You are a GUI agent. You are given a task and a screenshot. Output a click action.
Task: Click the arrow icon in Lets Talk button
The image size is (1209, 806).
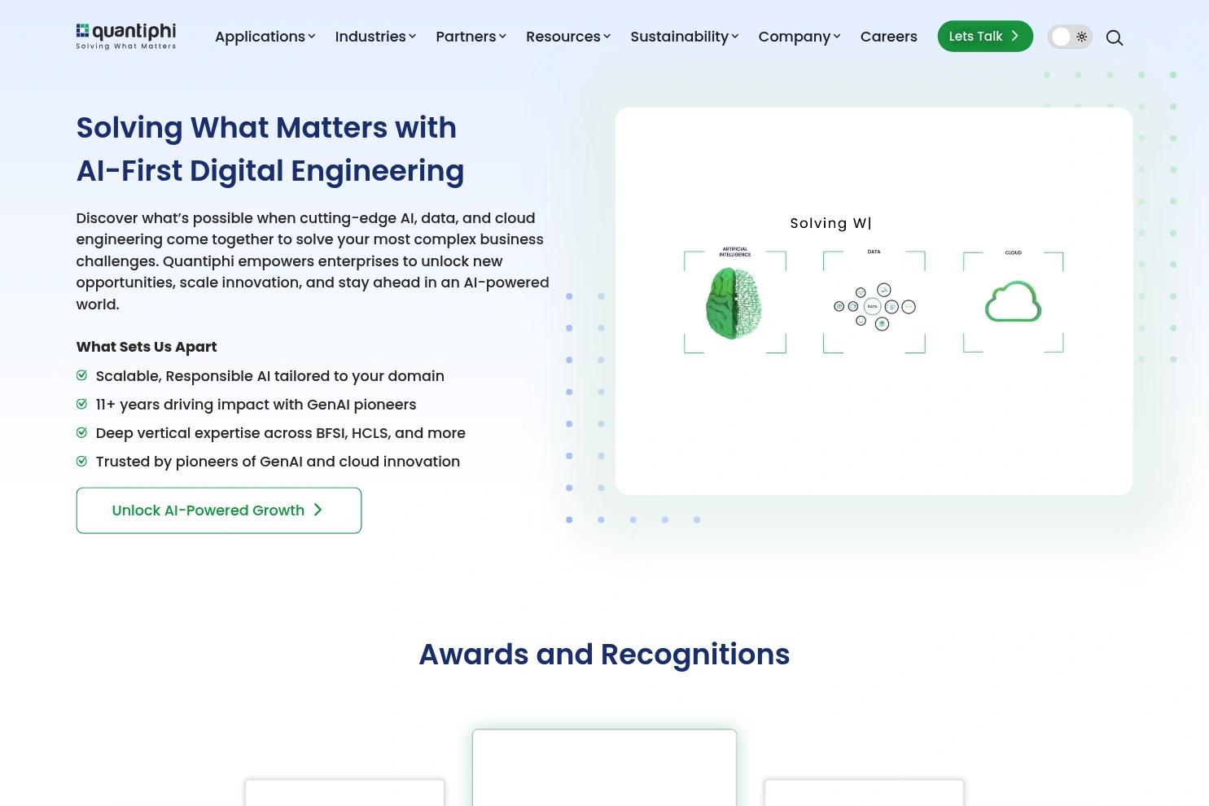tap(1014, 36)
